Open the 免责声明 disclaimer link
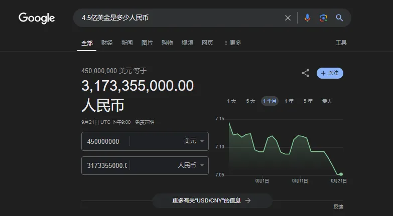393x216 pixels. pos(145,122)
